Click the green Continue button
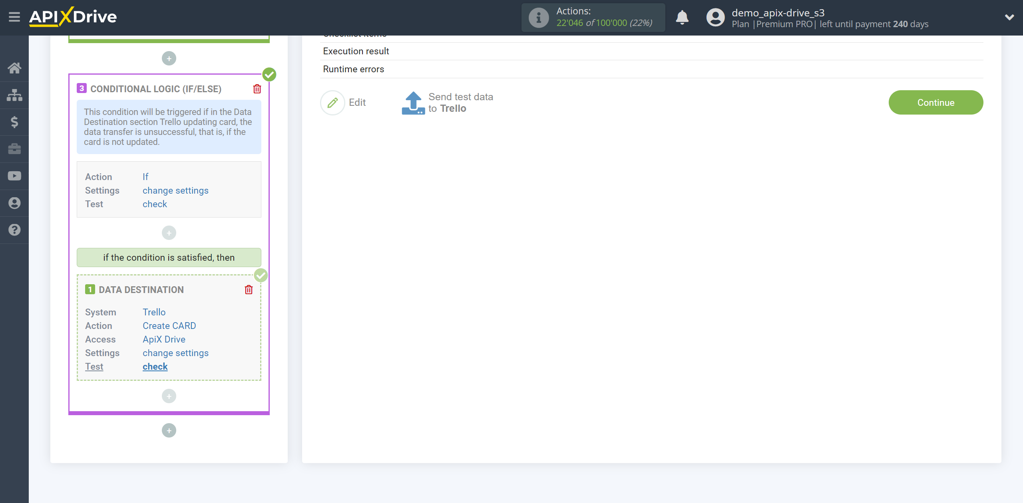The width and height of the screenshot is (1023, 503). 935,103
